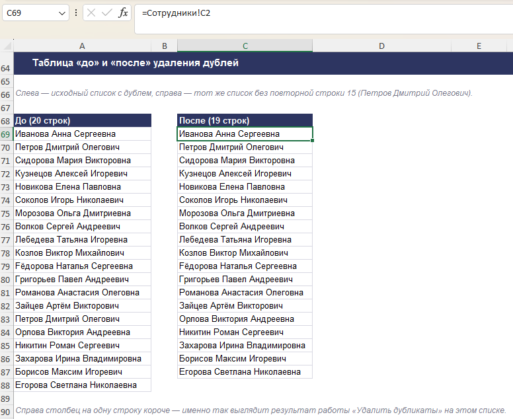This screenshot has height=419, width=513.
Task: Click 'Романова Анастасия Олеговна' in column A
Action: coord(82,292)
